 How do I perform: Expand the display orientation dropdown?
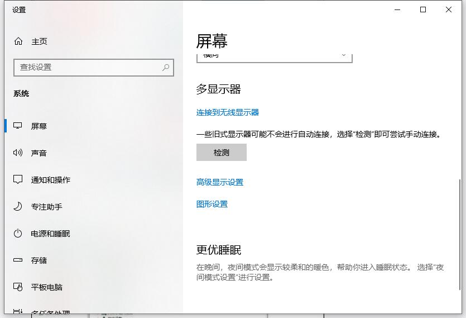[275, 58]
